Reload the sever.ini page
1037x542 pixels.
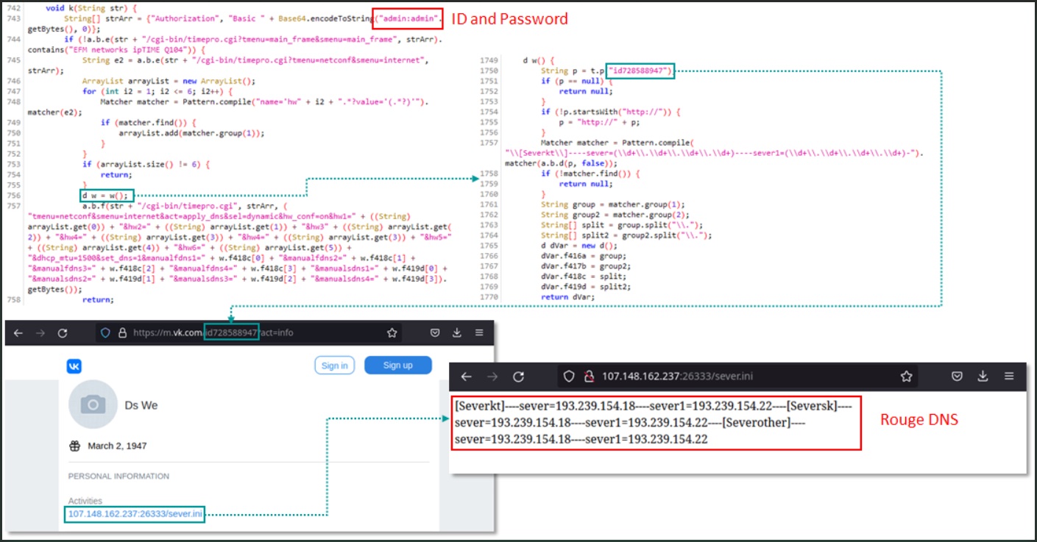click(518, 376)
